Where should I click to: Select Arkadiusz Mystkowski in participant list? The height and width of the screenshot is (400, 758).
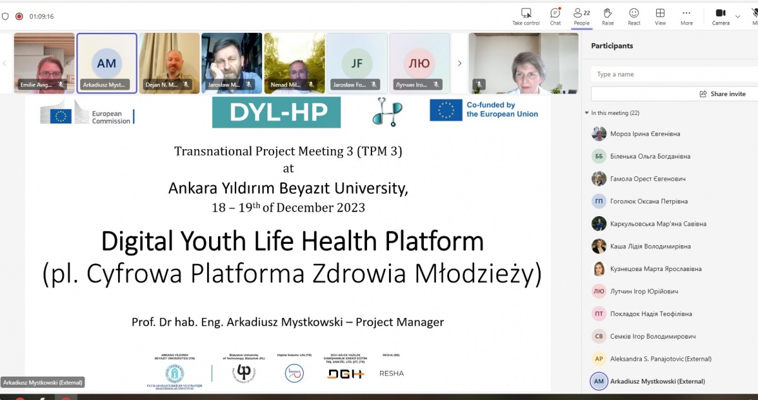(x=657, y=381)
